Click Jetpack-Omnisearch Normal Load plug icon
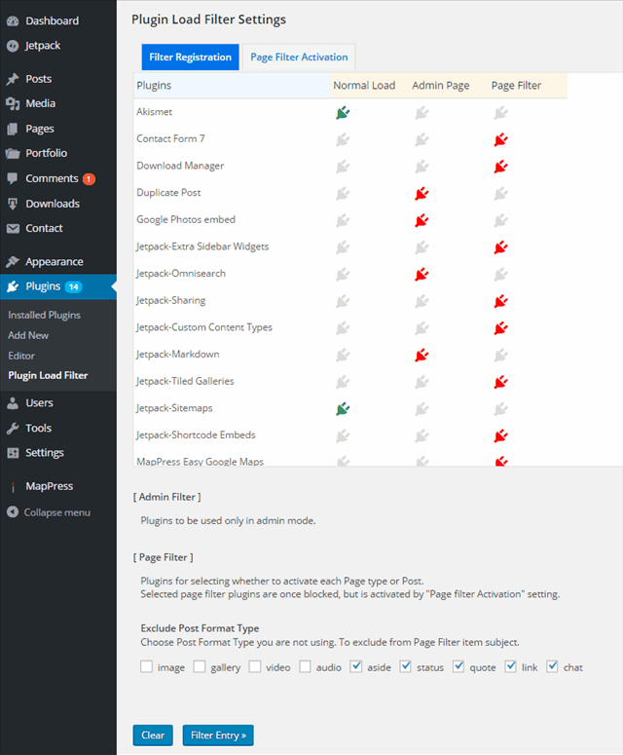 343,275
